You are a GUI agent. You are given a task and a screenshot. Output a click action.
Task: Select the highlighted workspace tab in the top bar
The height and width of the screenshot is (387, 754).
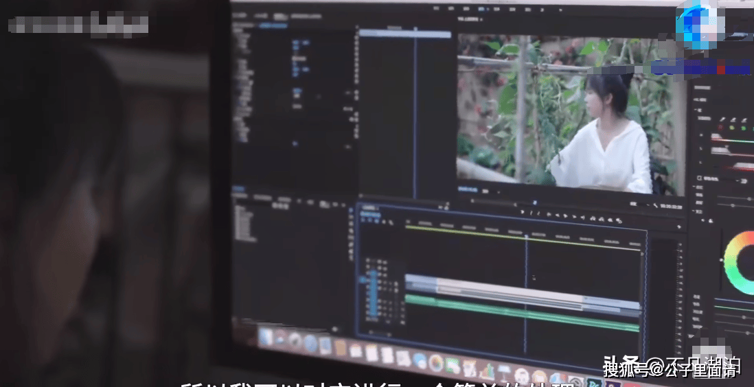(x=481, y=9)
